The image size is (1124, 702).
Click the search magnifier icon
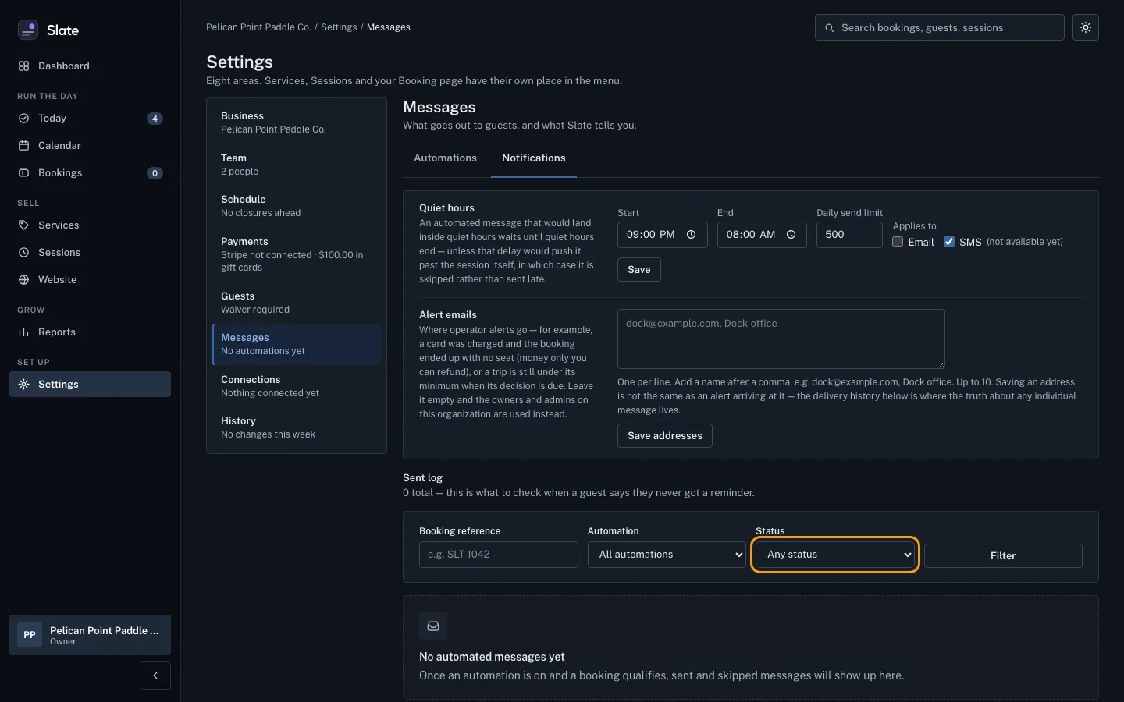(x=829, y=27)
